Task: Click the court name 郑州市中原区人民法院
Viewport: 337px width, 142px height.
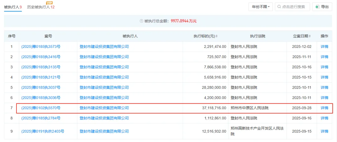Action: 250,108
